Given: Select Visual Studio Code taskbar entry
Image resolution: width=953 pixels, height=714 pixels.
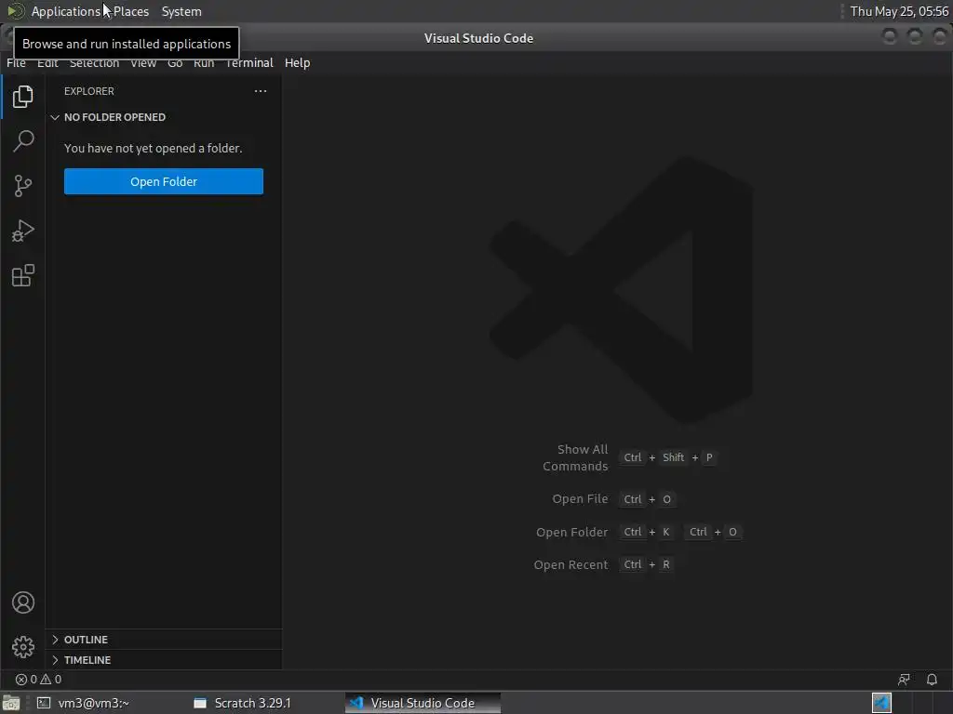Looking at the screenshot, I should [423, 703].
